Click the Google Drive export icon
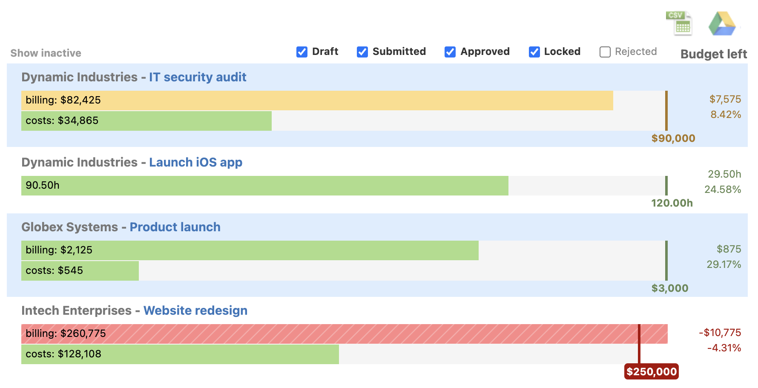The width and height of the screenshot is (758, 388). [722, 23]
